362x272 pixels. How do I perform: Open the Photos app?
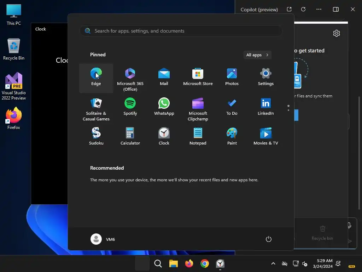coord(232,78)
